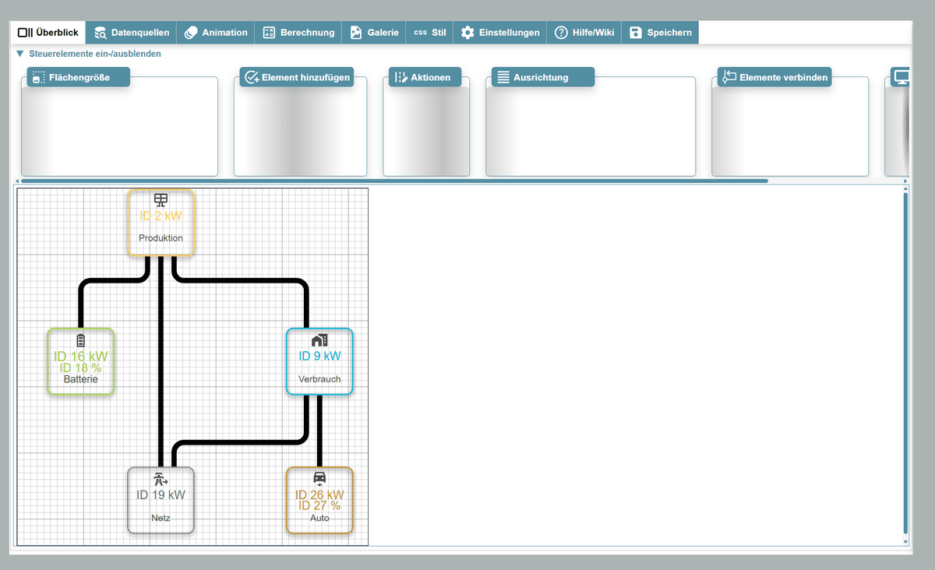Click the building icon on the Verbrauch node
Screen dimensions: 935x570
click(x=319, y=340)
